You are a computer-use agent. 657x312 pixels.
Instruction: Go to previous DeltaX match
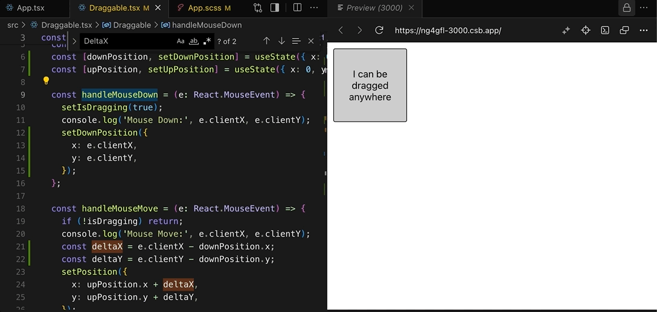tap(266, 41)
